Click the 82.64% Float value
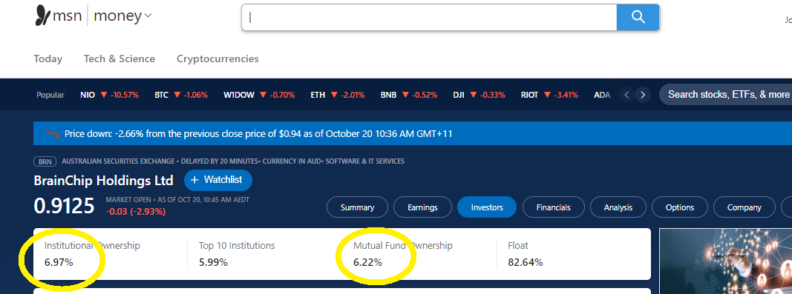 pos(526,262)
